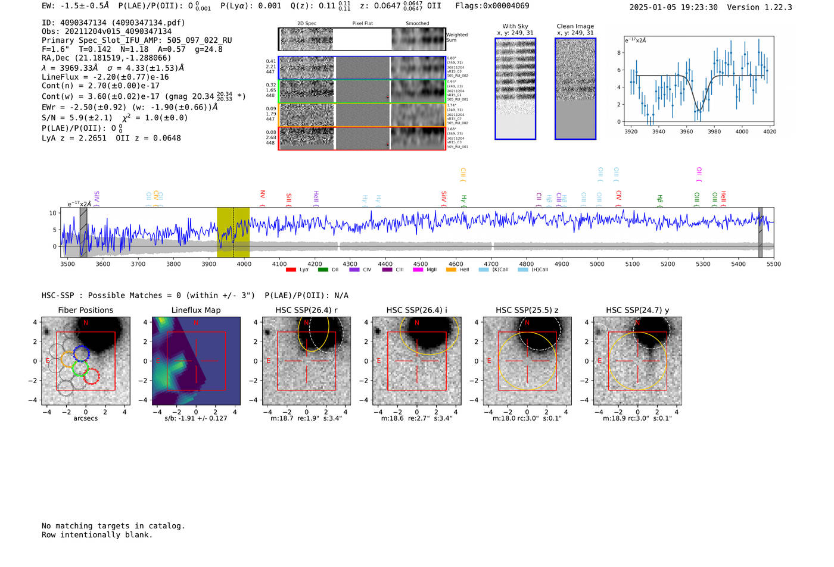This screenshot has width=834, height=567.
Task: Click the HeII orange legend swatch
Action: coord(451,270)
